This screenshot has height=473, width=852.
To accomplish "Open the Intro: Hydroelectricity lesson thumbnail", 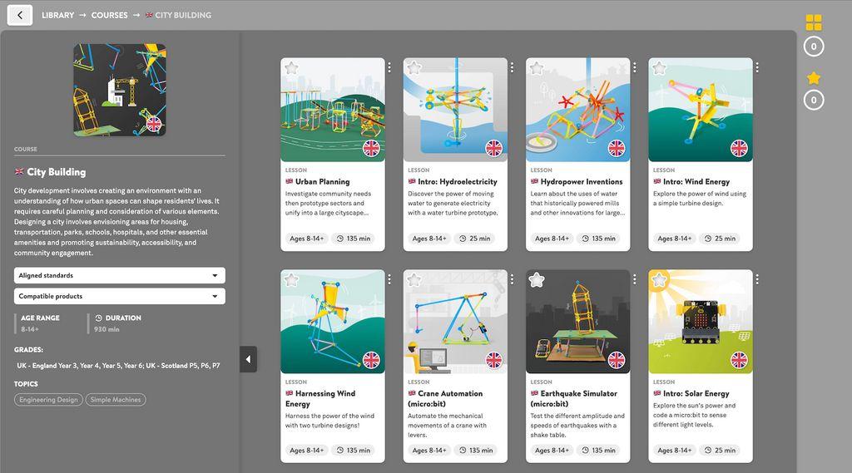I will click(455, 110).
